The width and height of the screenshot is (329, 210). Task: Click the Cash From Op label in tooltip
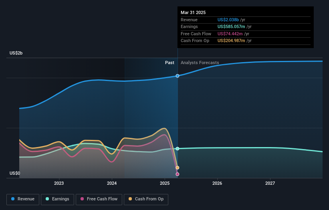pos(195,41)
